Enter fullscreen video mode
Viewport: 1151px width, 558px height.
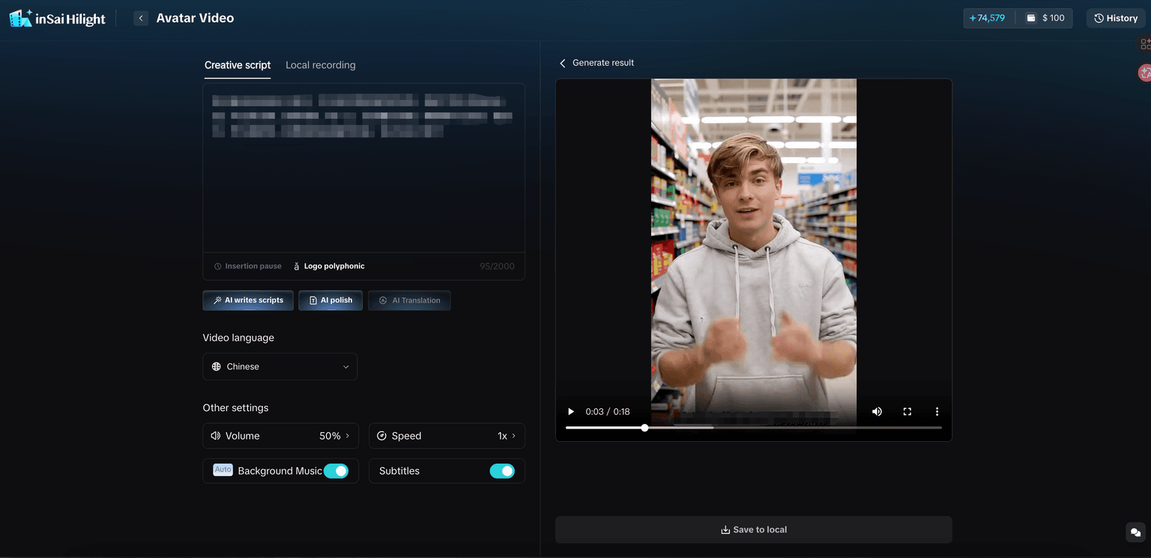click(x=907, y=411)
